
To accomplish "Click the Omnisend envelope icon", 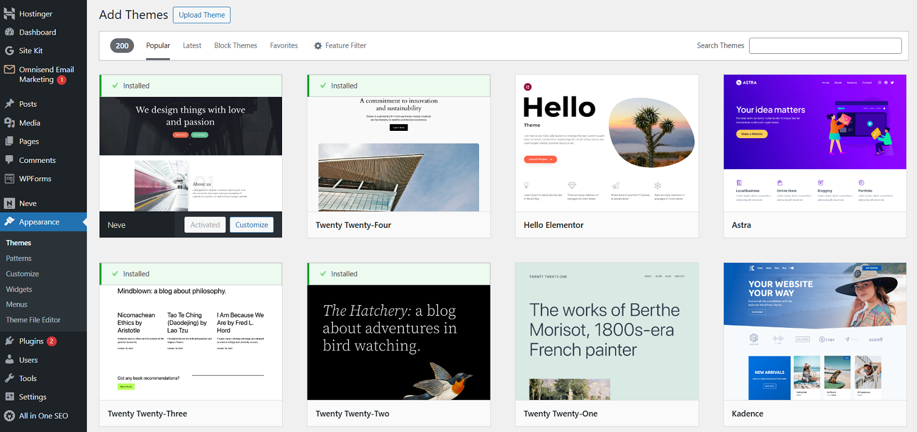I will tap(9, 70).
